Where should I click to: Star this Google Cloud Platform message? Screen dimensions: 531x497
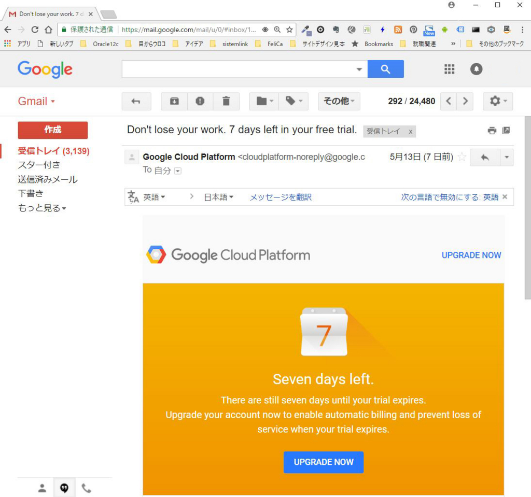pos(462,157)
